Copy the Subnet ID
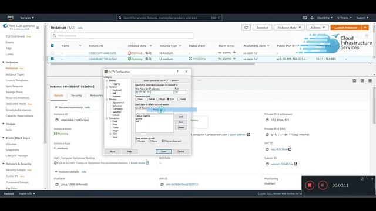The width and height of the screenshot is (376, 211). point(267,164)
